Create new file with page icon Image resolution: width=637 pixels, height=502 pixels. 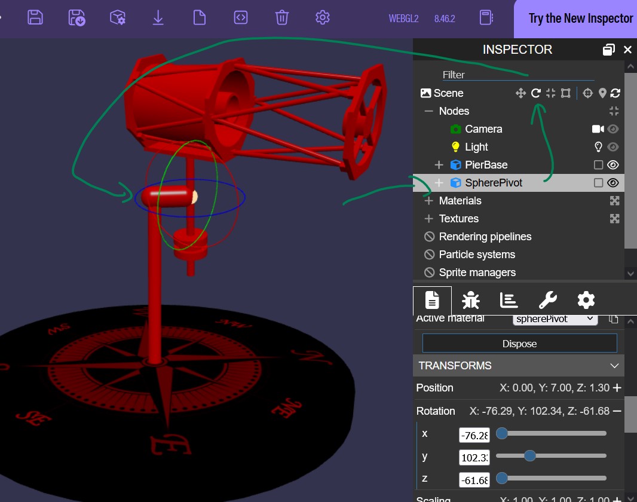point(200,18)
